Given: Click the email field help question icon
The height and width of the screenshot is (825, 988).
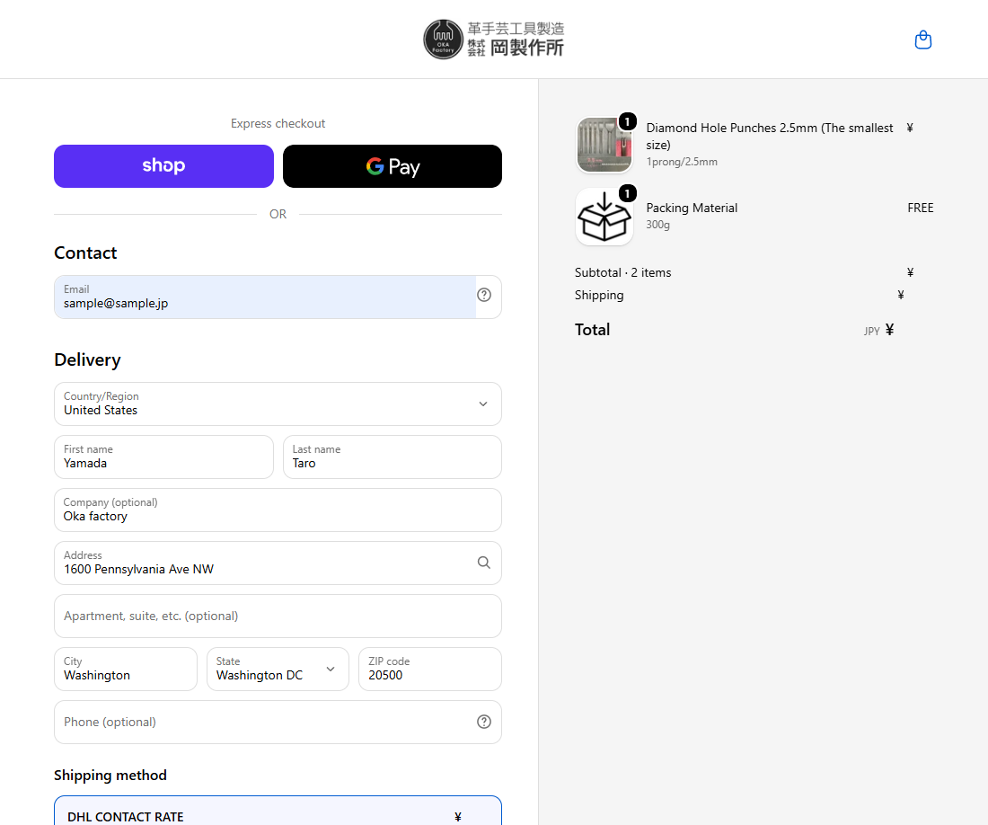Looking at the screenshot, I should 484,295.
